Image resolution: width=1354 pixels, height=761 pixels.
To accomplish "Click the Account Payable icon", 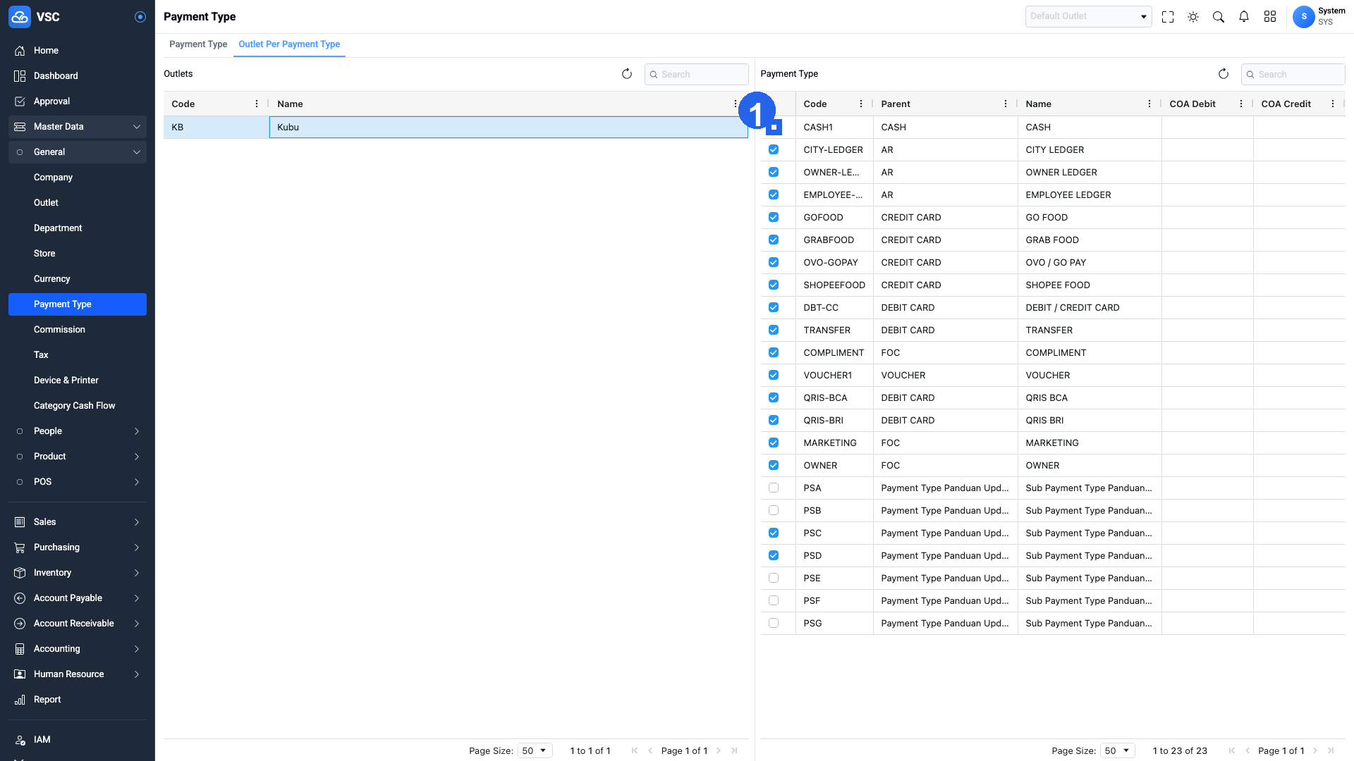I will click(x=20, y=598).
